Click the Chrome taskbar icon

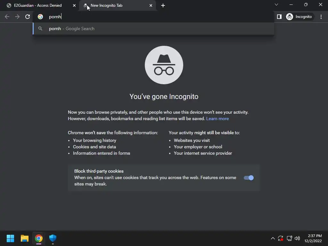39,238
